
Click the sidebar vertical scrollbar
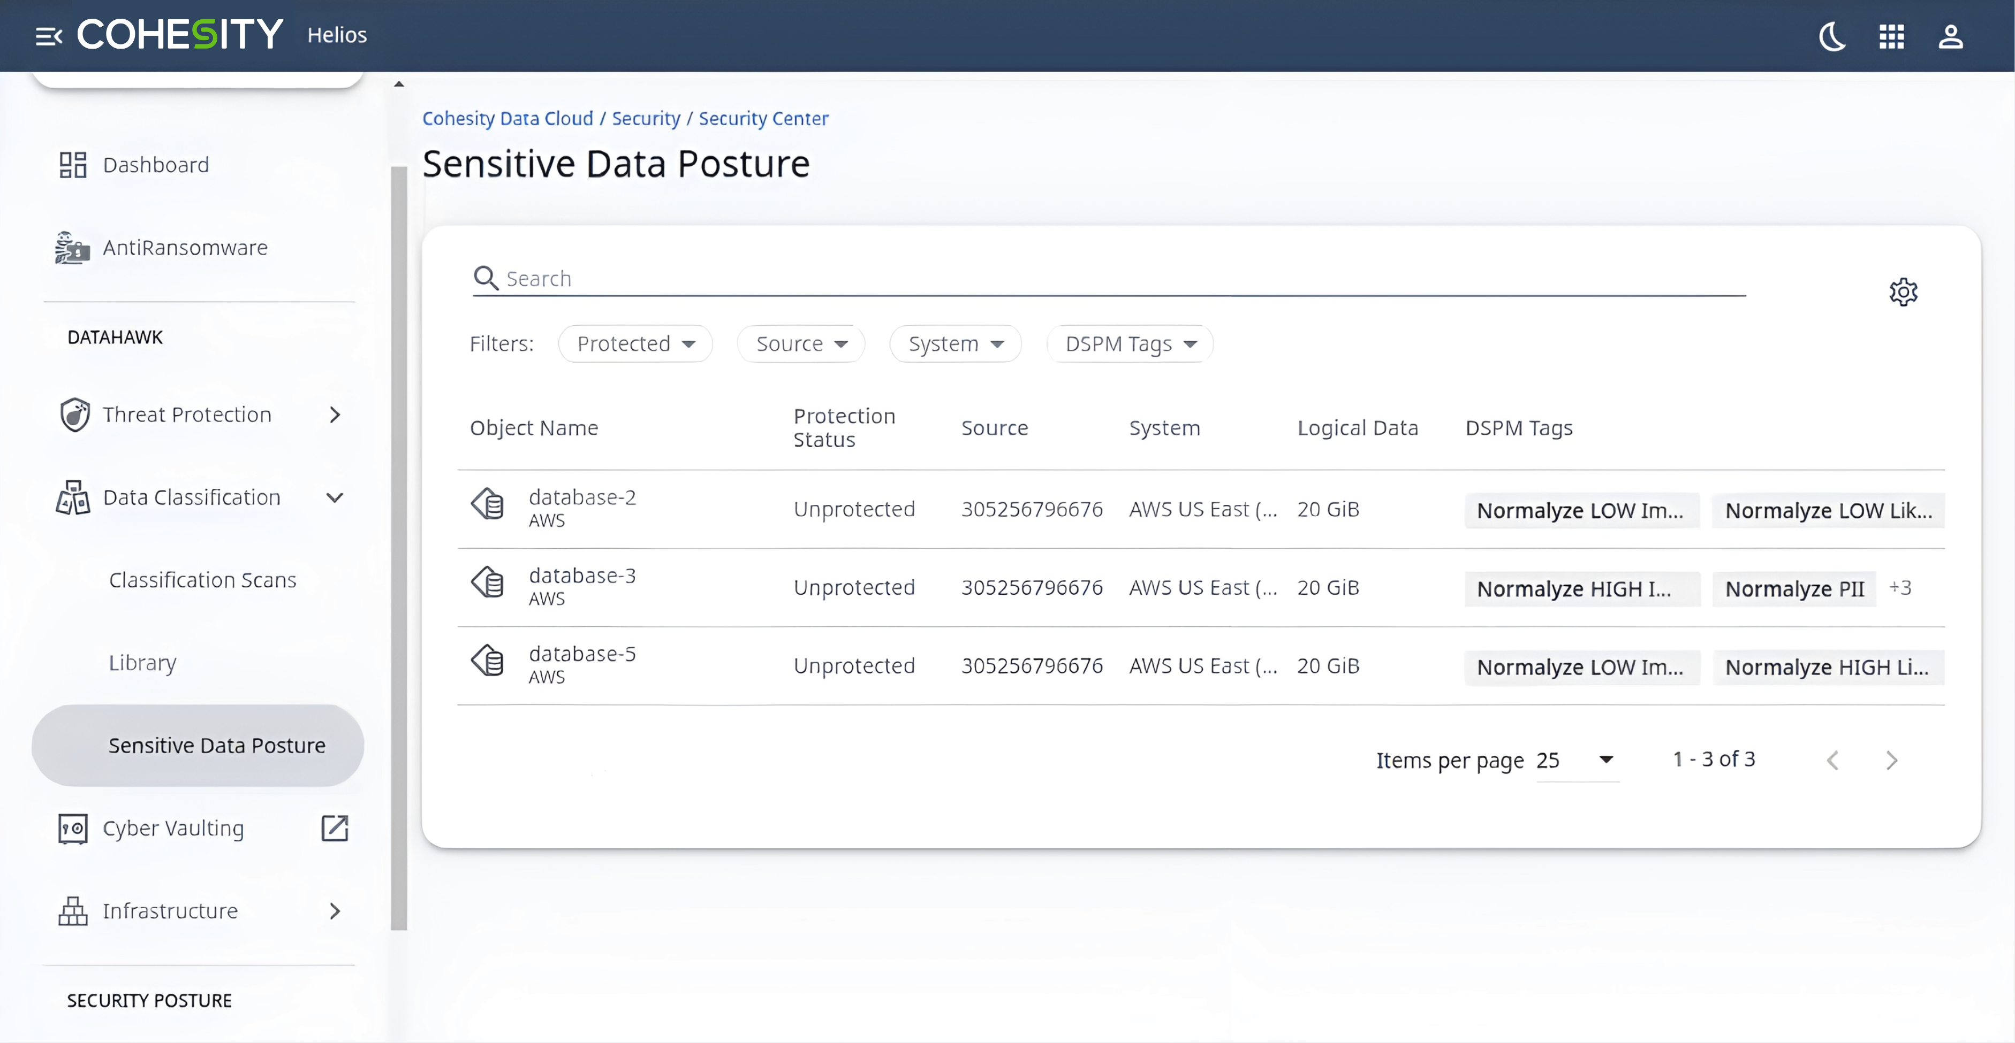[399, 547]
